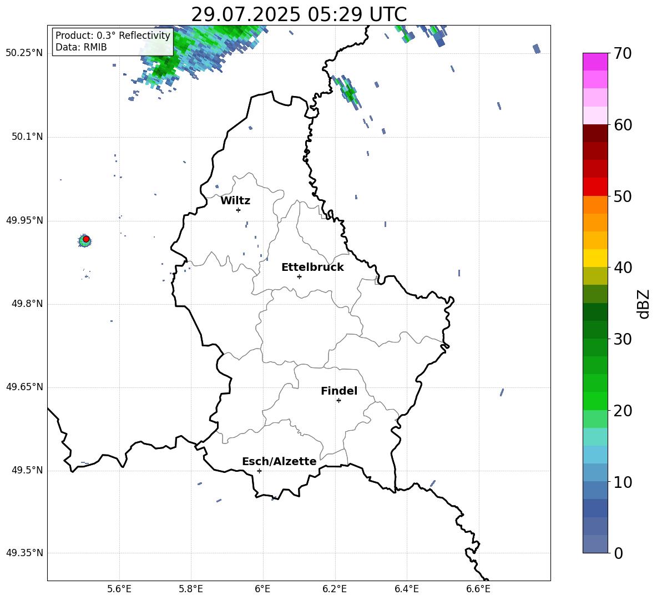The height and width of the screenshot is (600, 657).
Task: Click the colorbar label 30
Action: [622, 339]
